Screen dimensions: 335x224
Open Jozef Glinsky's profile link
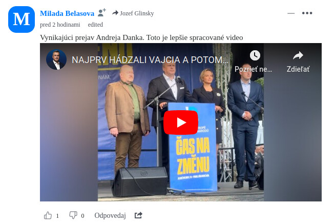coord(137,13)
